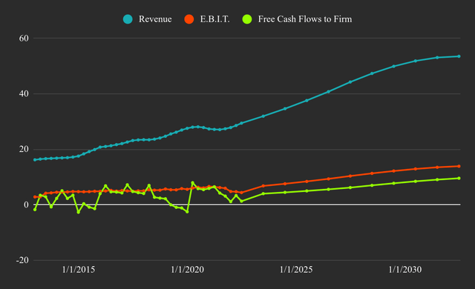
Task: Click the last Free Cash Flows data point
Action: (x=459, y=179)
